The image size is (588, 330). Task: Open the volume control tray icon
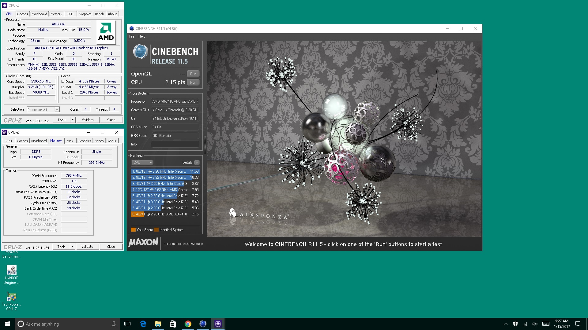[x=535, y=324]
